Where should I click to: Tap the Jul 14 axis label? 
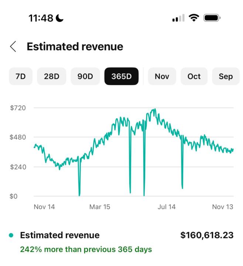(x=167, y=207)
